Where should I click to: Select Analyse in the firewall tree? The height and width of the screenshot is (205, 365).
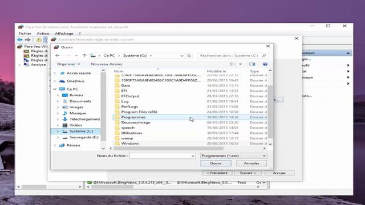coord(38,64)
